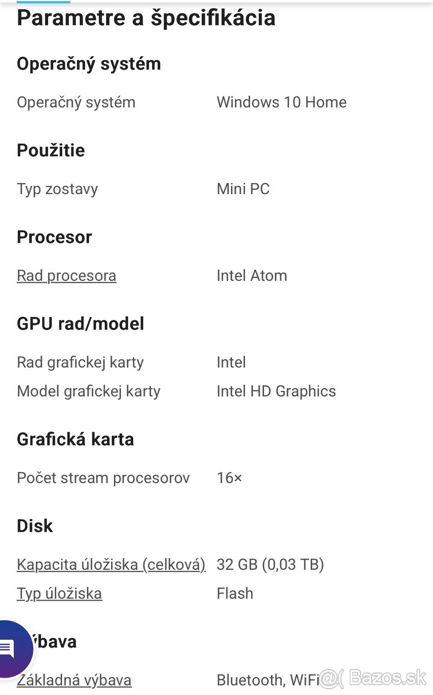Open the "Základná výbava" link
The height and width of the screenshot is (695, 433).
point(74,681)
